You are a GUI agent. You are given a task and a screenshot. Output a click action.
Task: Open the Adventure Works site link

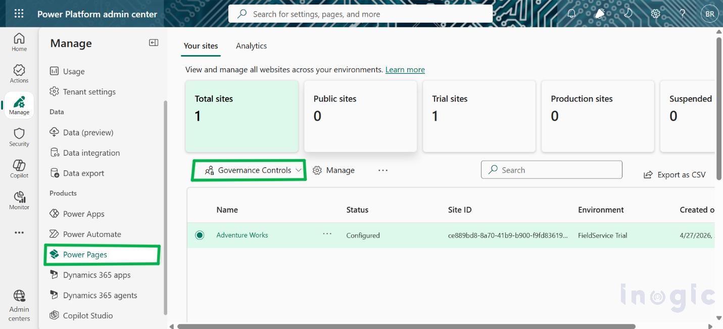[x=242, y=235]
